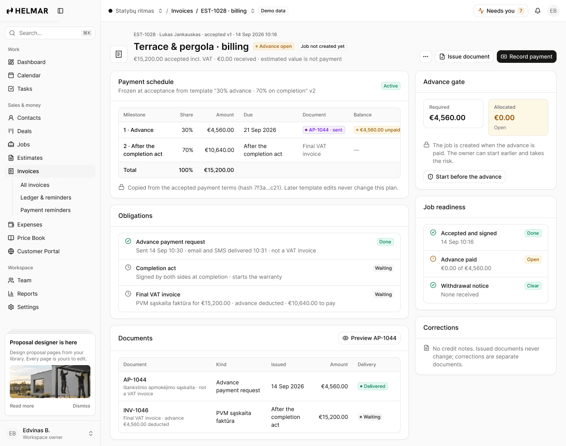This screenshot has height=446, width=566.
Task: Expand the Edvinas B. account switcher
Action: tap(50, 433)
